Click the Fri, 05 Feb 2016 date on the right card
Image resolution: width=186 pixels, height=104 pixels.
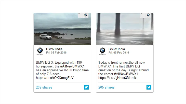pos(119,53)
